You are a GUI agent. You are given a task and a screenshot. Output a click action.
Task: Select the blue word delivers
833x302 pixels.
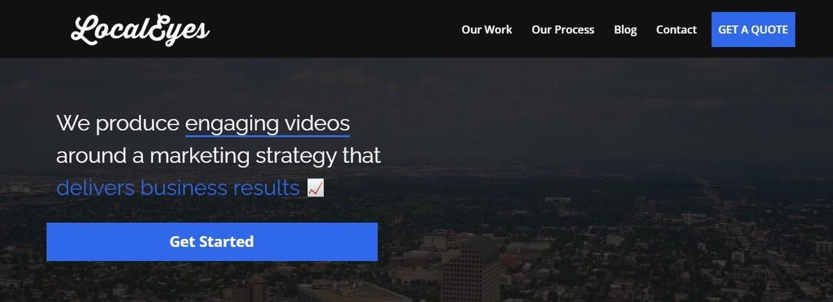(x=95, y=188)
